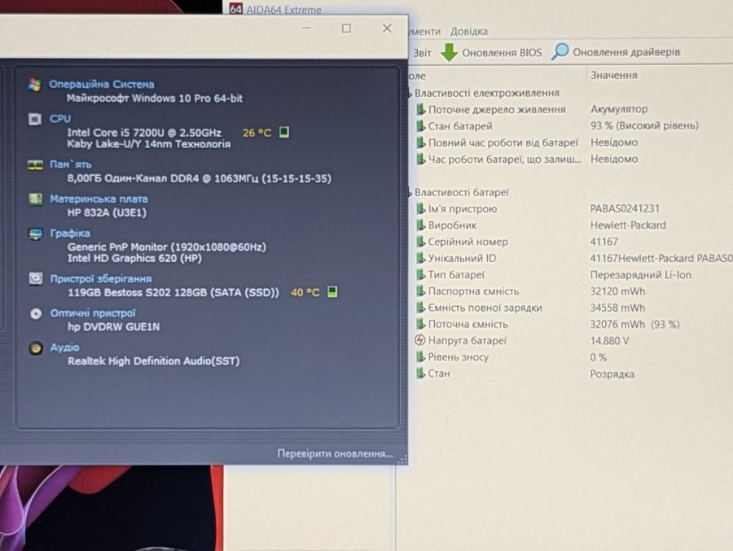Click the magnifier icon for Оновлення драйверів
This screenshot has width=733, height=551.
click(x=560, y=51)
